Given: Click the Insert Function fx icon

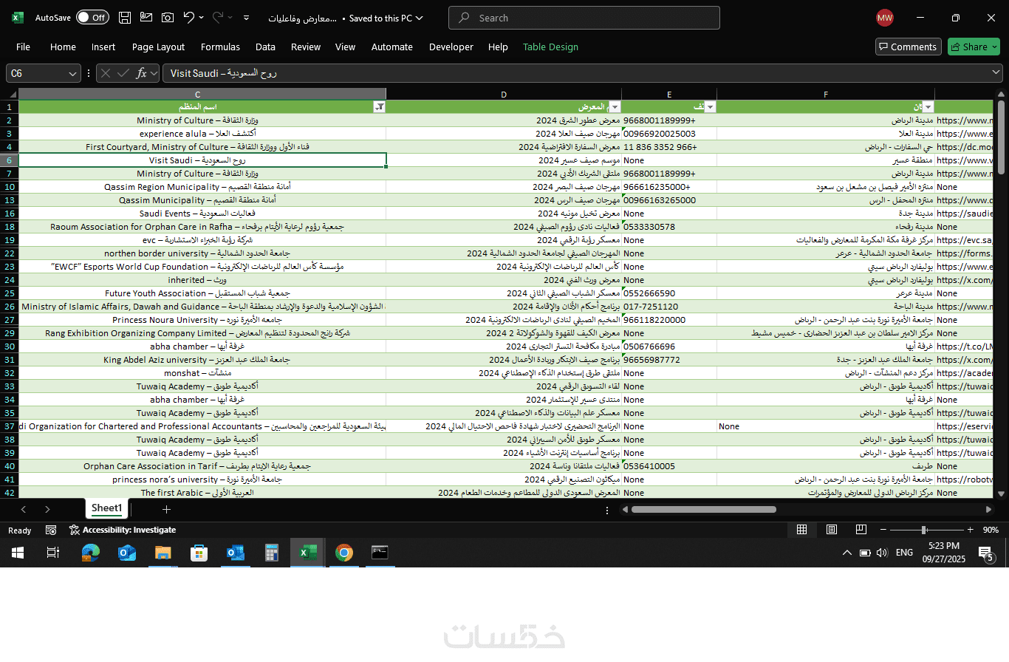Looking at the screenshot, I should pyautogui.click(x=141, y=73).
